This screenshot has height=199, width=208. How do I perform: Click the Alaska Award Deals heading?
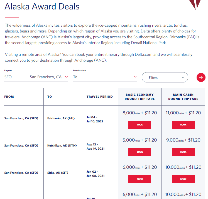tap(42, 7)
